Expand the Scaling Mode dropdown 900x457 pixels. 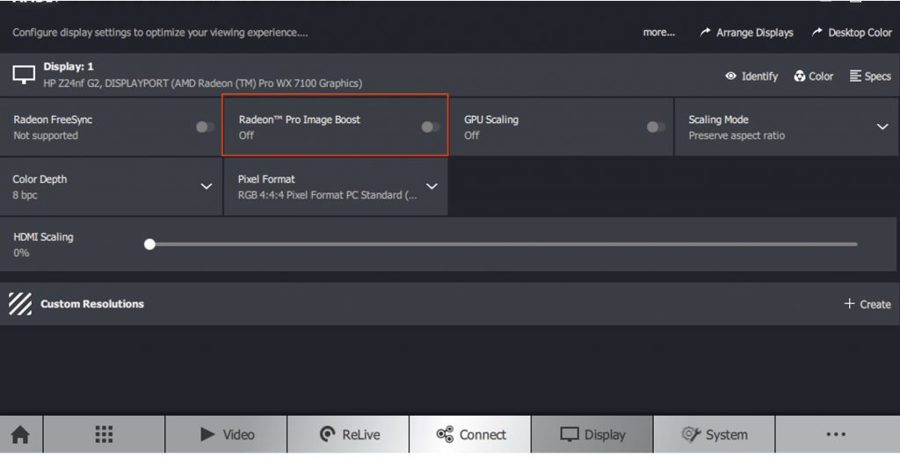pyautogui.click(x=882, y=127)
